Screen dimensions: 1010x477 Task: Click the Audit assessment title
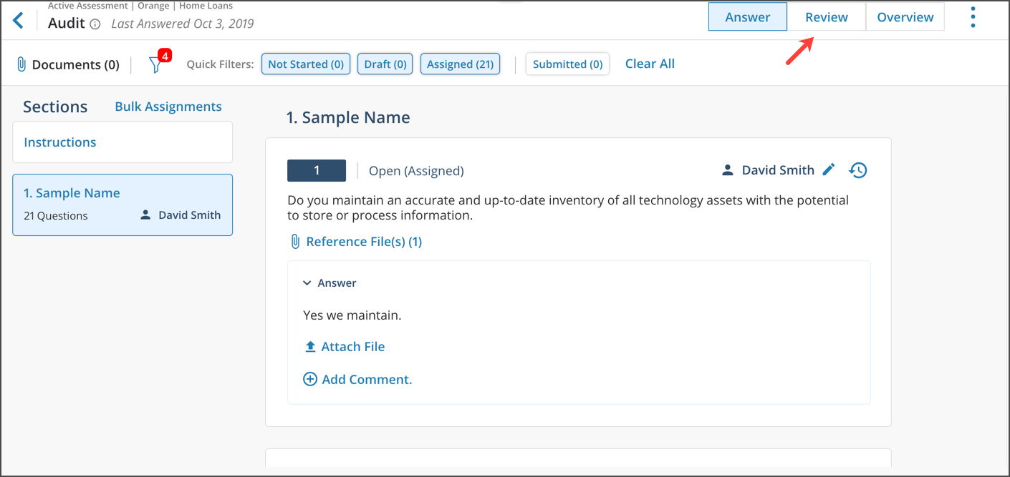[67, 23]
